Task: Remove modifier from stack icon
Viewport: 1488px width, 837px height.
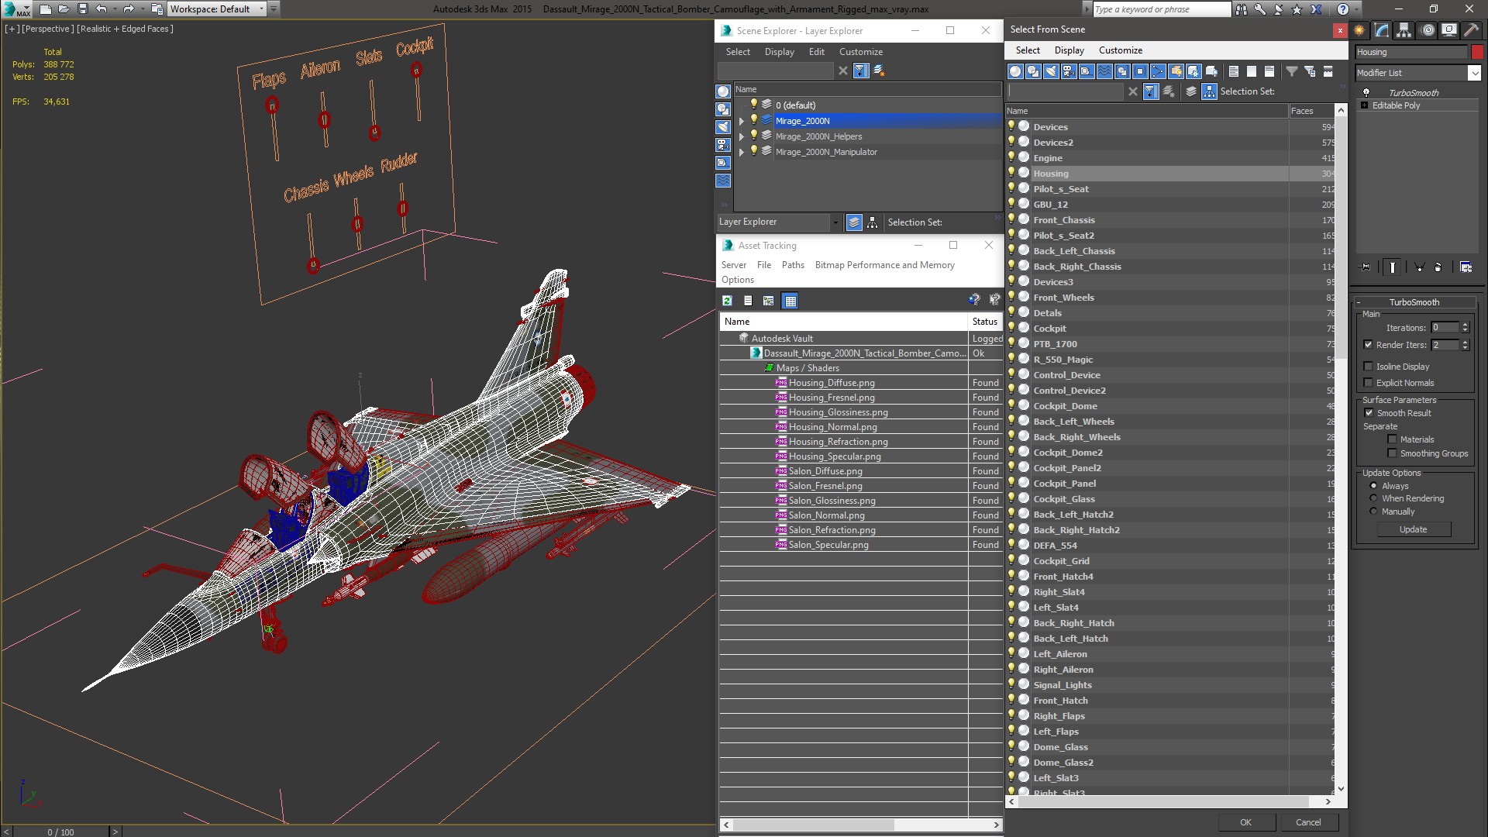Action: click(x=1438, y=267)
